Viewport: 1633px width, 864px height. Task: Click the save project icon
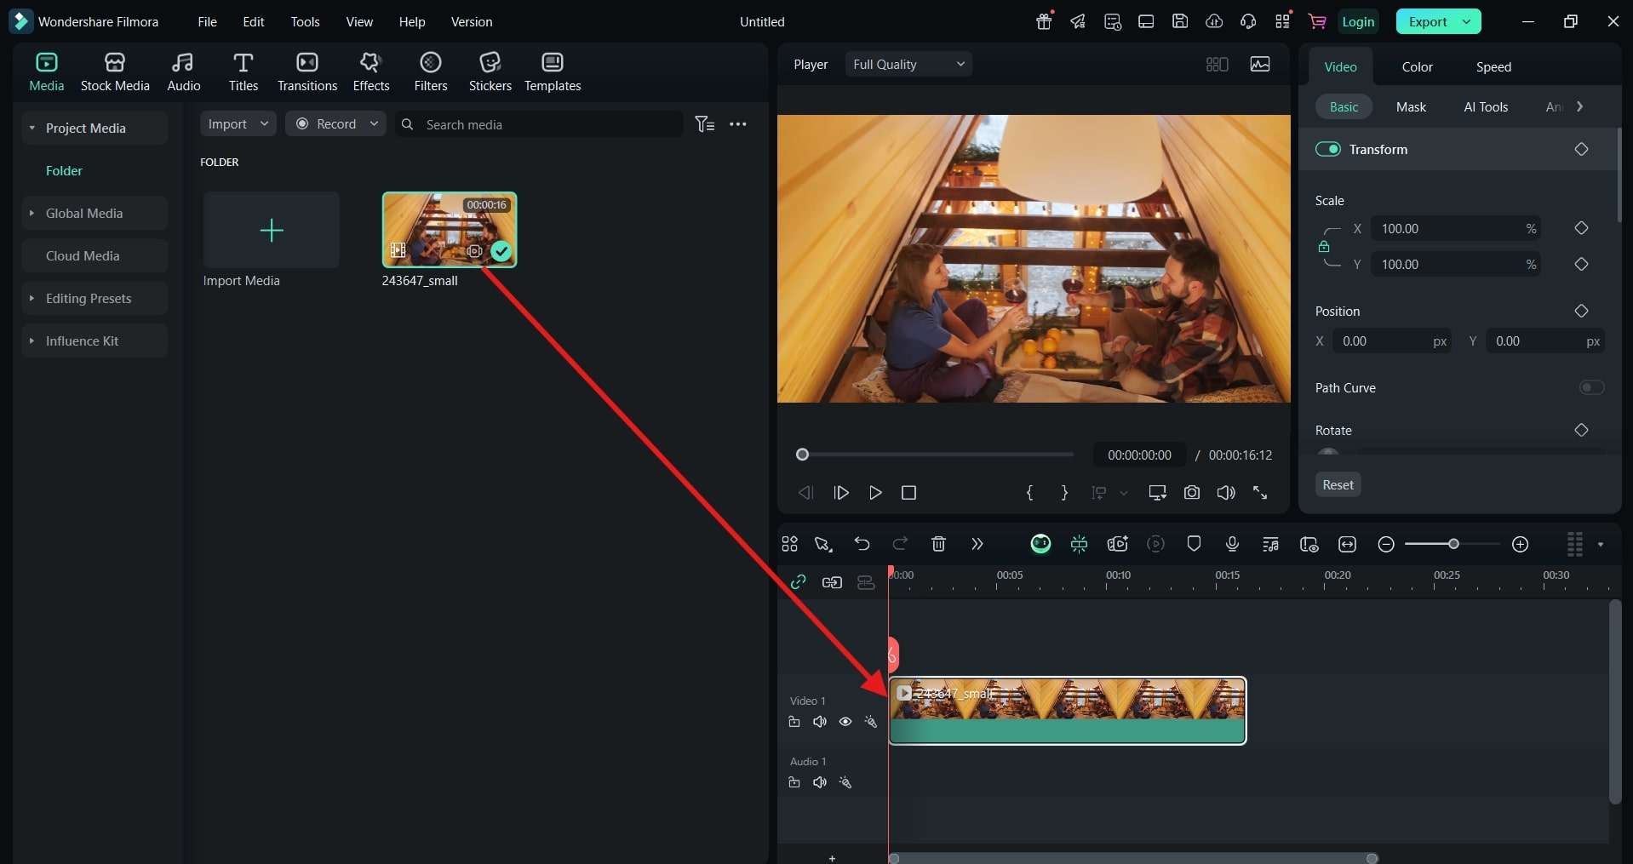[1180, 21]
